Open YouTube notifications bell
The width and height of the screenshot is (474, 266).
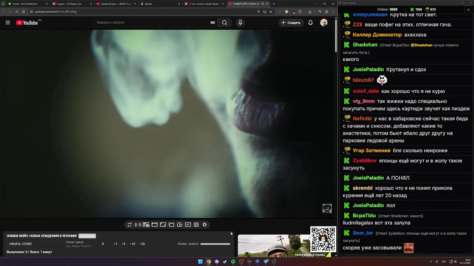[x=310, y=23]
